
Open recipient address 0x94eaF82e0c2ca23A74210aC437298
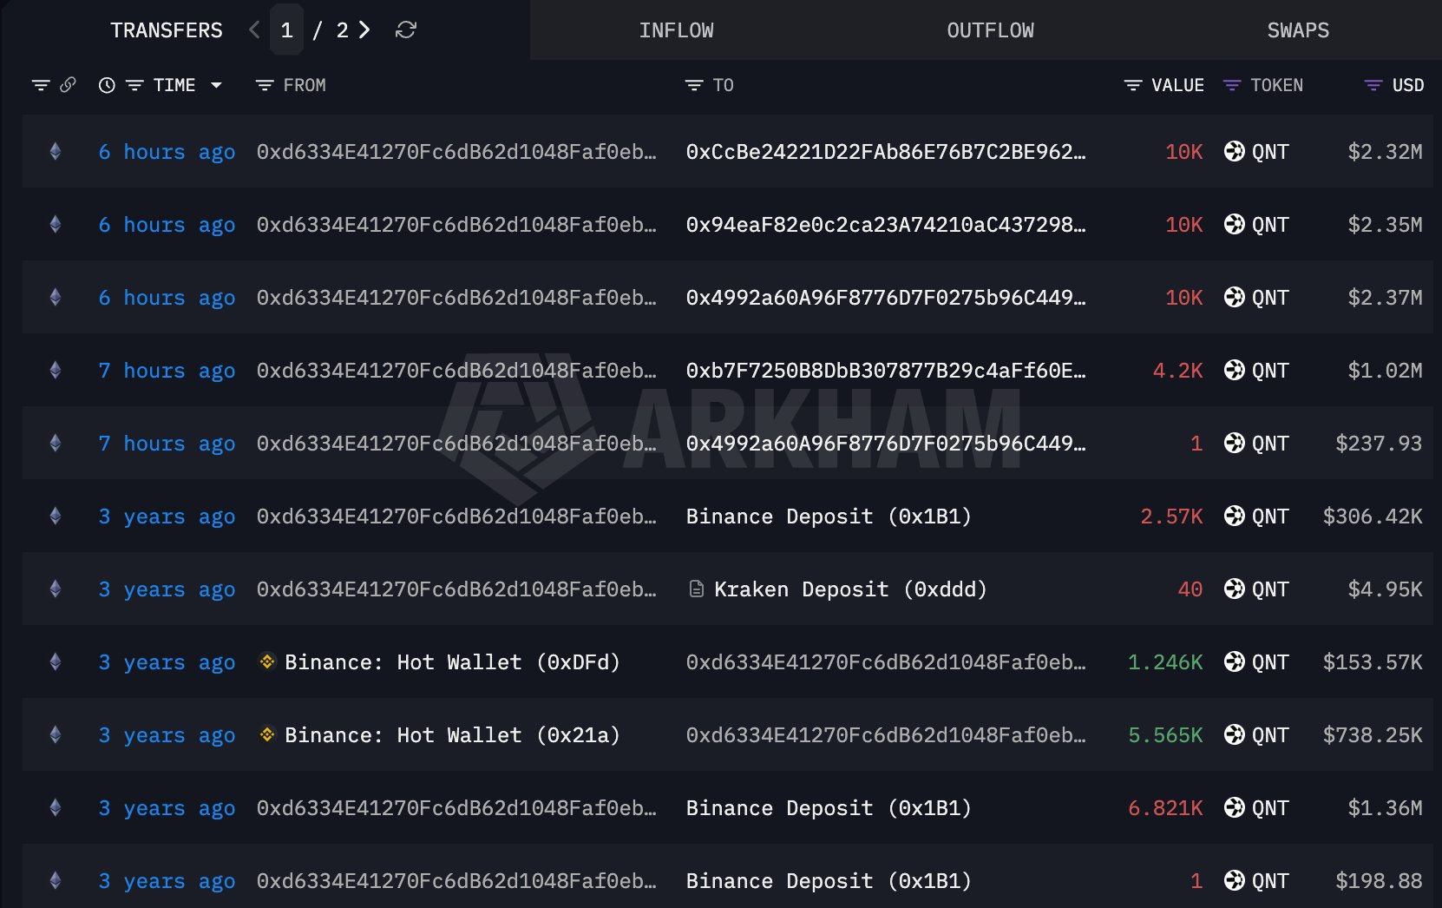point(886,225)
